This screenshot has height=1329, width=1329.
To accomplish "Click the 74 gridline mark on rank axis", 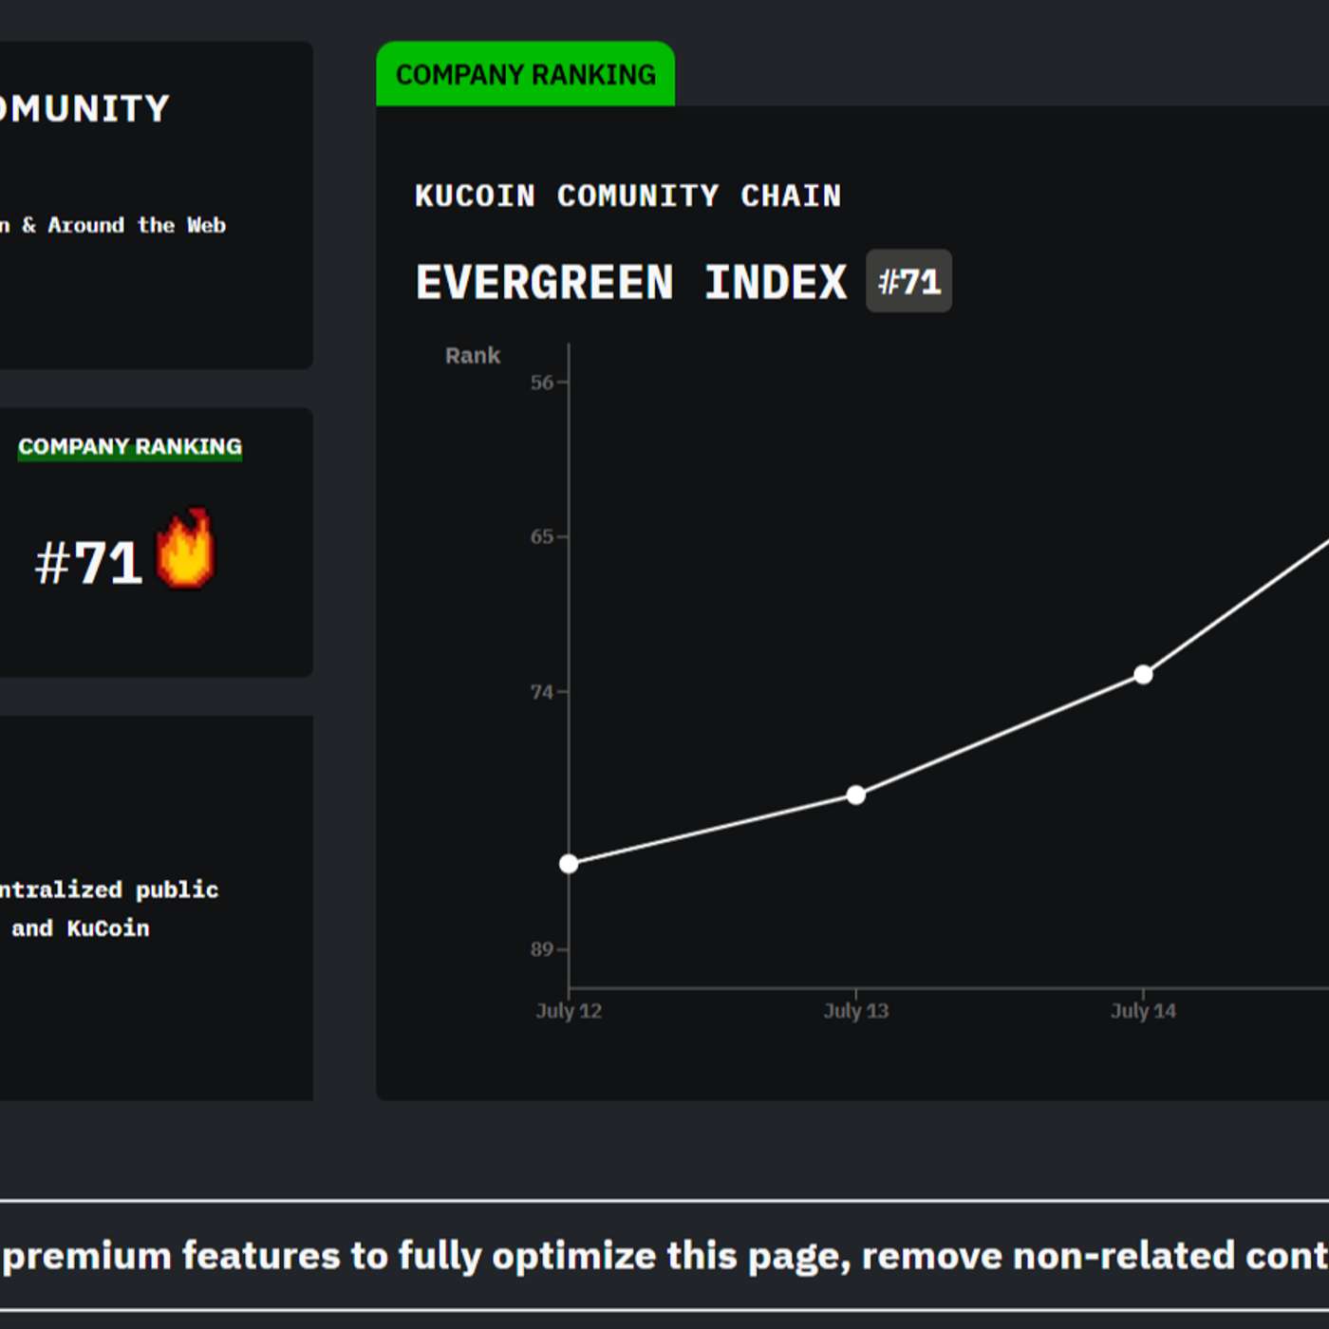I will [543, 693].
